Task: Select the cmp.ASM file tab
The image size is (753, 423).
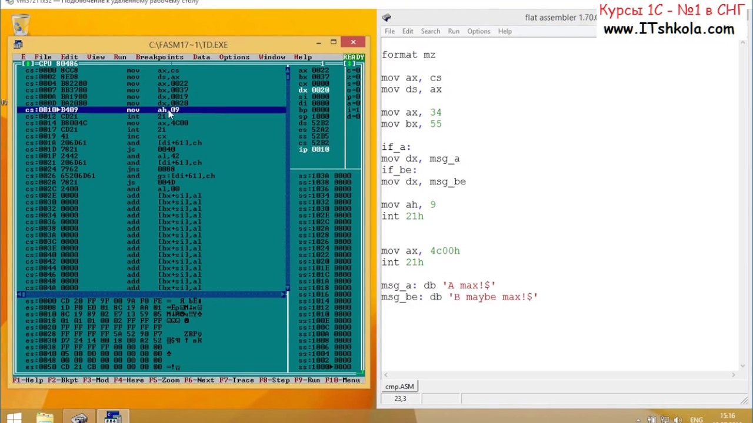Action: coord(399,387)
